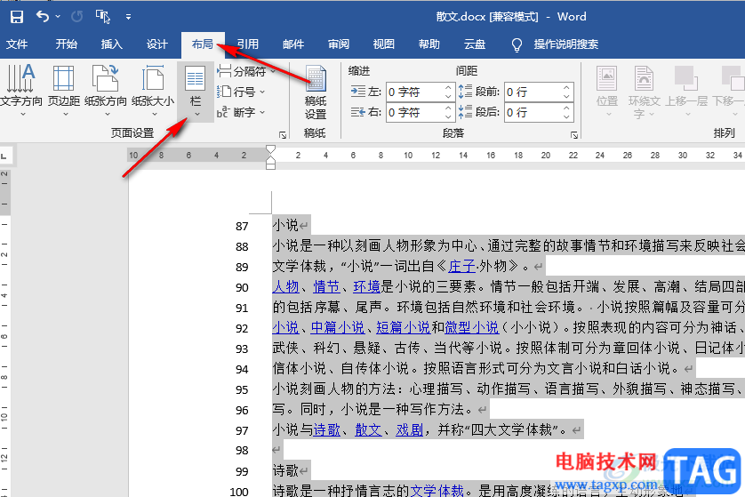
Task: Follow the 环境 hyperlink
Action: coord(367,286)
